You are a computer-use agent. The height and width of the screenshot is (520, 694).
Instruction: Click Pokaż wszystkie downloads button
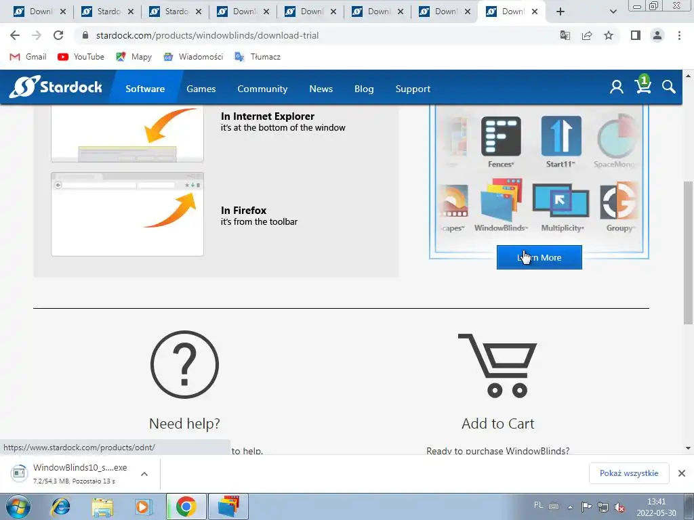629,473
